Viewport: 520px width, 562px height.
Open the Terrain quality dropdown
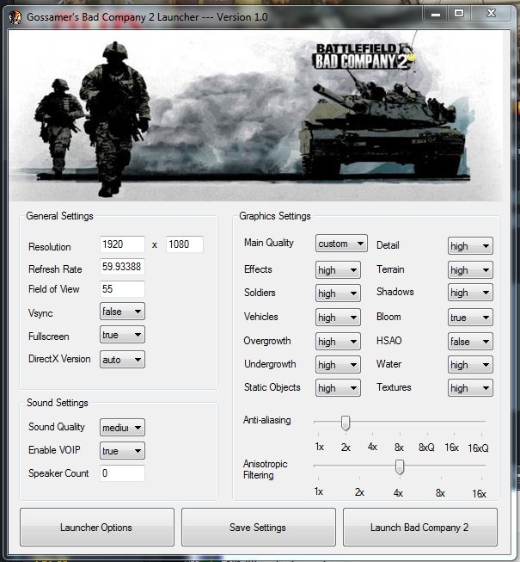pyautogui.click(x=470, y=270)
